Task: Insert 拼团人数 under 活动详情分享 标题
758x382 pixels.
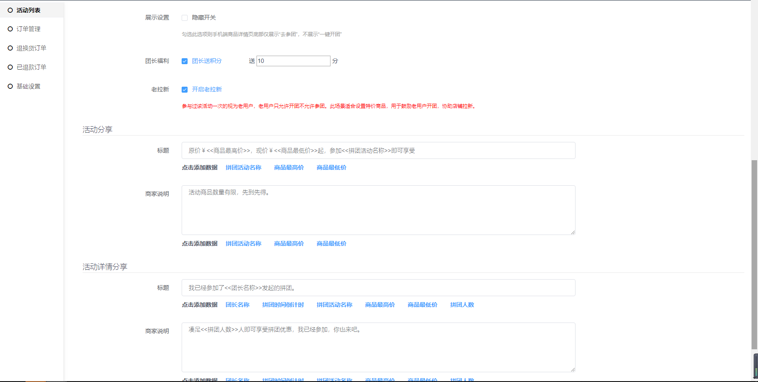Action: (x=462, y=305)
